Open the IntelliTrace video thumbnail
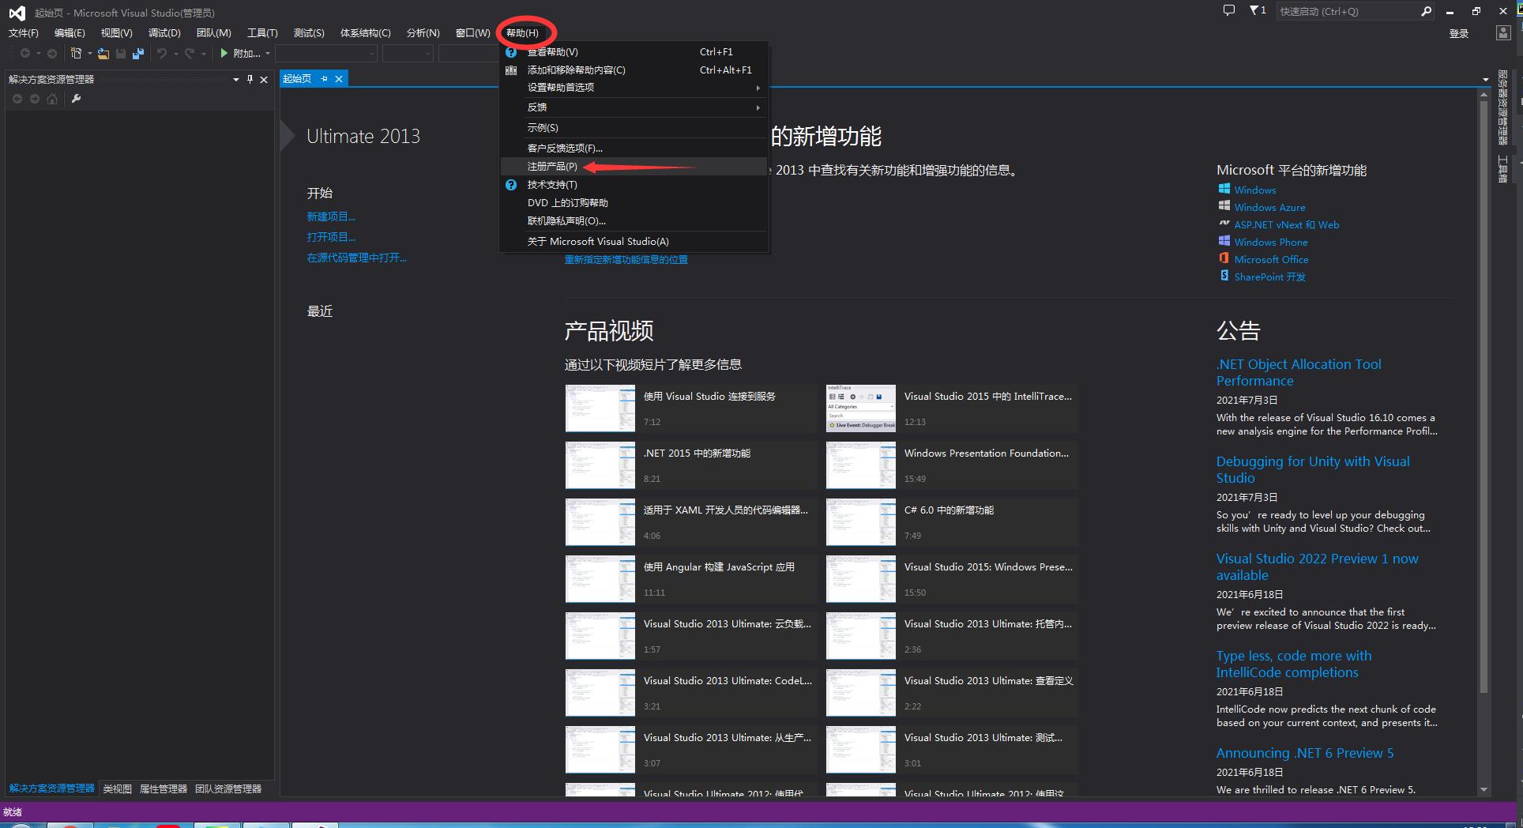 point(861,408)
